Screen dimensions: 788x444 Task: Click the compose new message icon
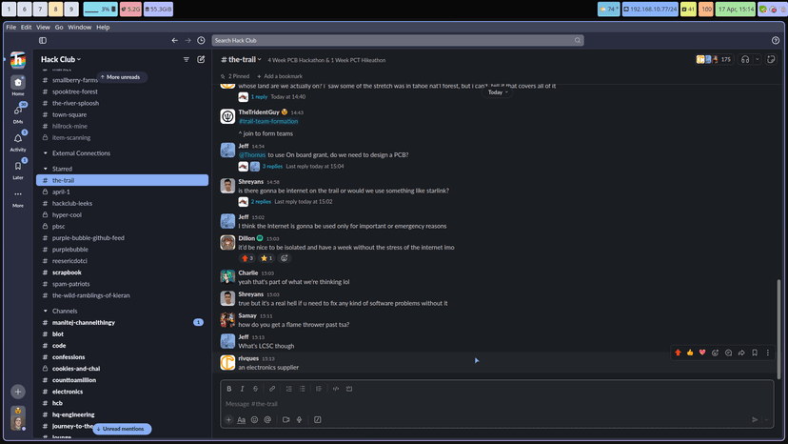tap(201, 59)
